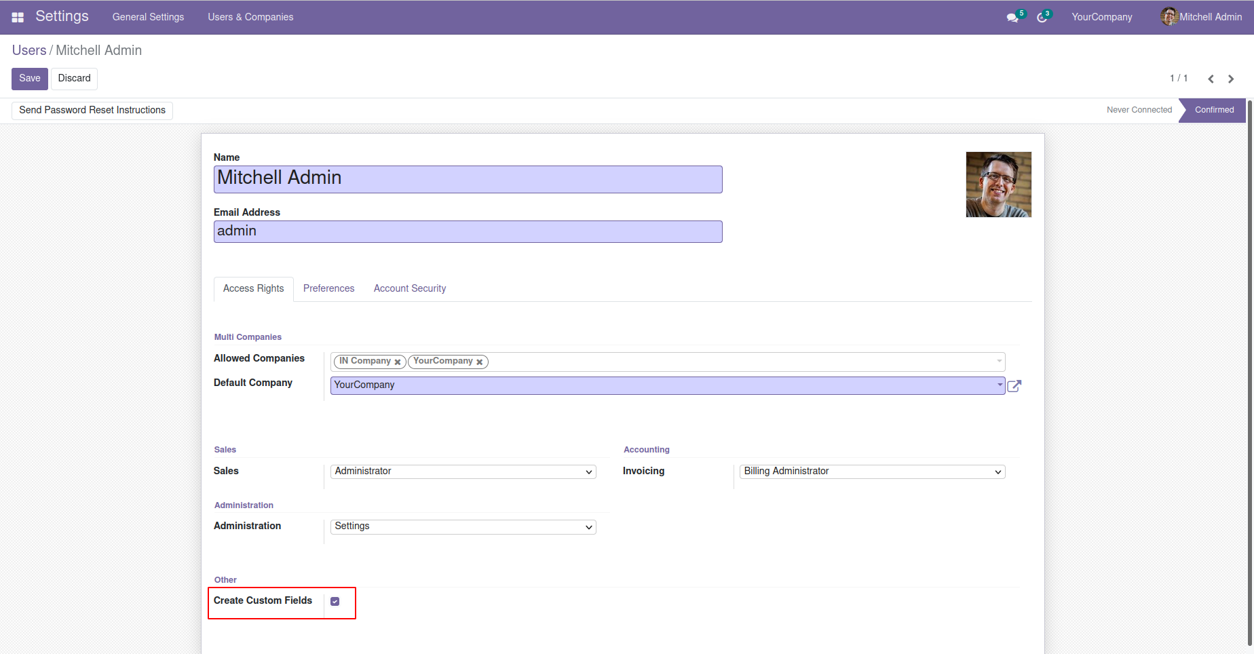
Task: Click the user profile photo thumbnail
Action: click(998, 185)
